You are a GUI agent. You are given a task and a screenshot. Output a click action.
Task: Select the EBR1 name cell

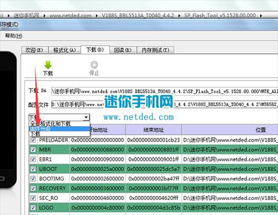(x=53, y=159)
